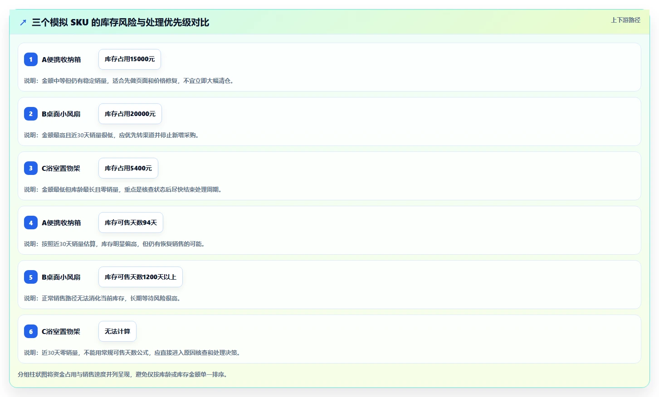This screenshot has height=397, width=659.
Task: Click the number 5 badge
Action: pyautogui.click(x=31, y=277)
